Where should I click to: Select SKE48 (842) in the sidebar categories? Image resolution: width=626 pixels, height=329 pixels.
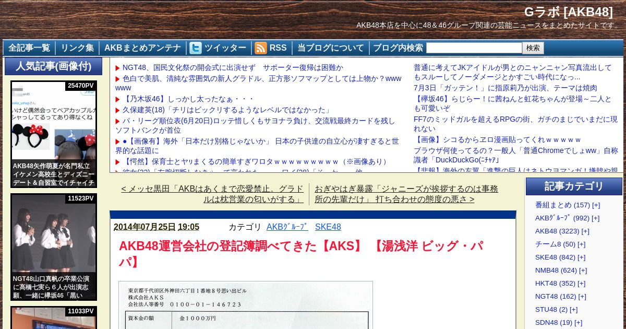pyautogui.click(x=555, y=257)
